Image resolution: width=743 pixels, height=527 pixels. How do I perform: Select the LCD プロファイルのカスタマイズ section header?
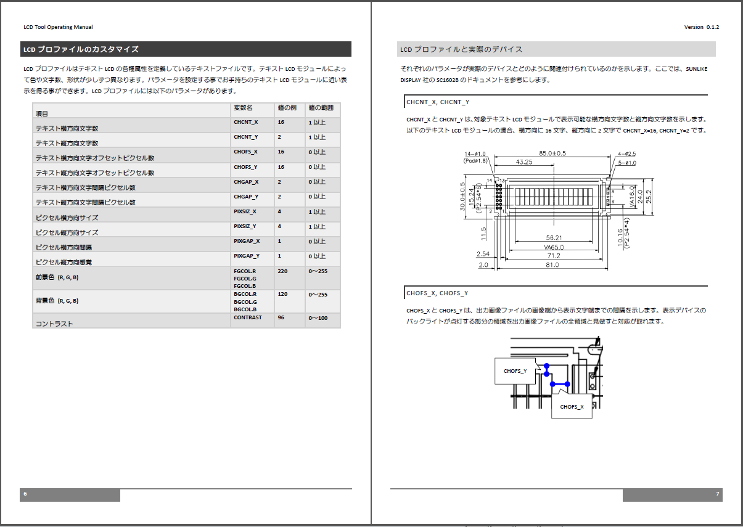tap(80, 49)
